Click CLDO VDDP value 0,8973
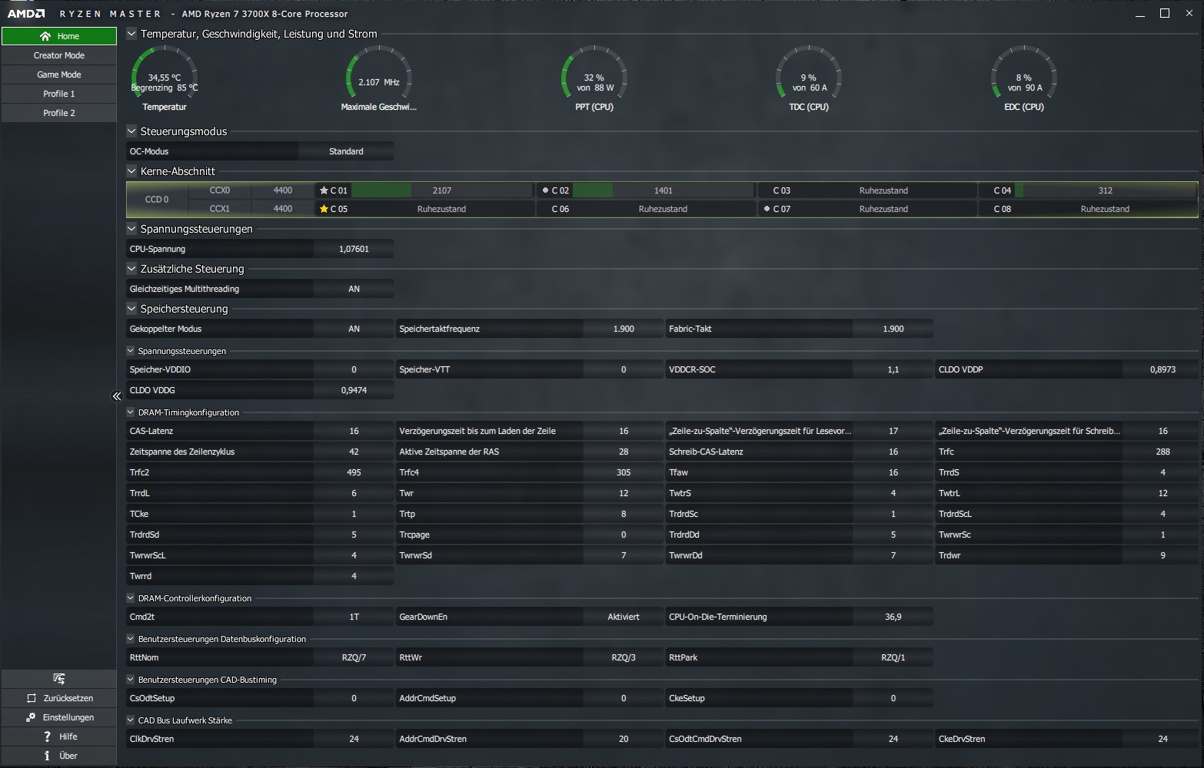Viewport: 1204px width, 768px height. pos(1162,369)
